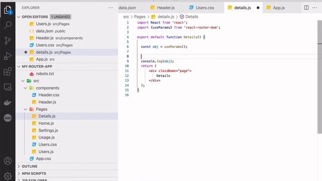Click details.js in breadcrumb path

(x=166, y=17)
